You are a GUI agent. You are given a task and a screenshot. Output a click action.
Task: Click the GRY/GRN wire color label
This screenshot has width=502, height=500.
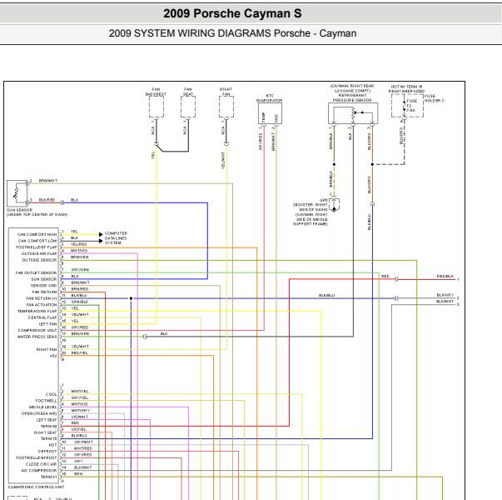80,270
